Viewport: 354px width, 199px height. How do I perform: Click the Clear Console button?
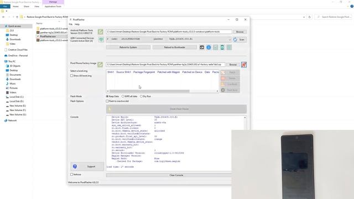[176, 175]
